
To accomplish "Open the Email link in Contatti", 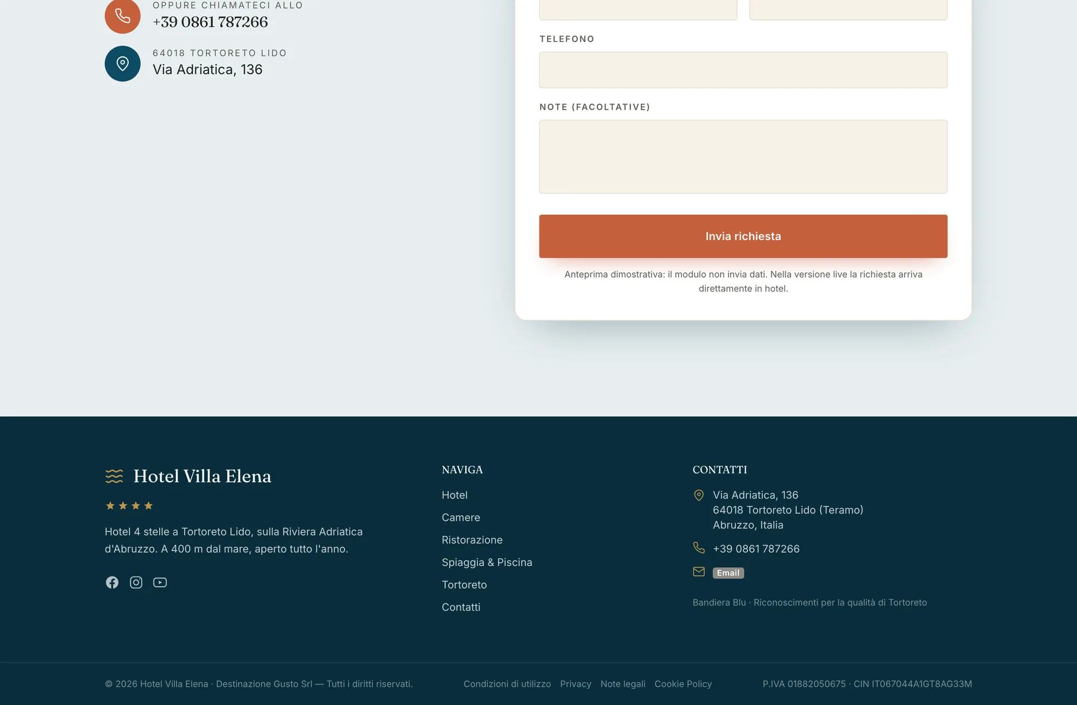I will tap(728, 573).
